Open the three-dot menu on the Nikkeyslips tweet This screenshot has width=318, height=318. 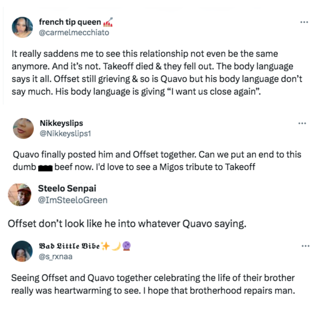(302, 123)
